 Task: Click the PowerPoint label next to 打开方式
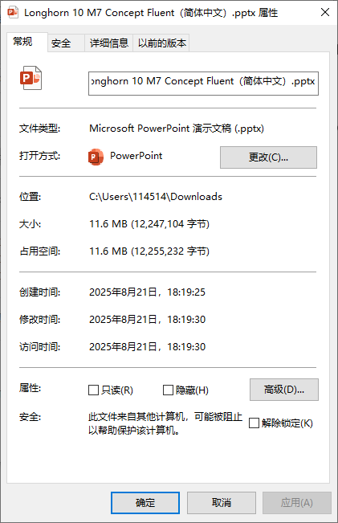[136, 156]
